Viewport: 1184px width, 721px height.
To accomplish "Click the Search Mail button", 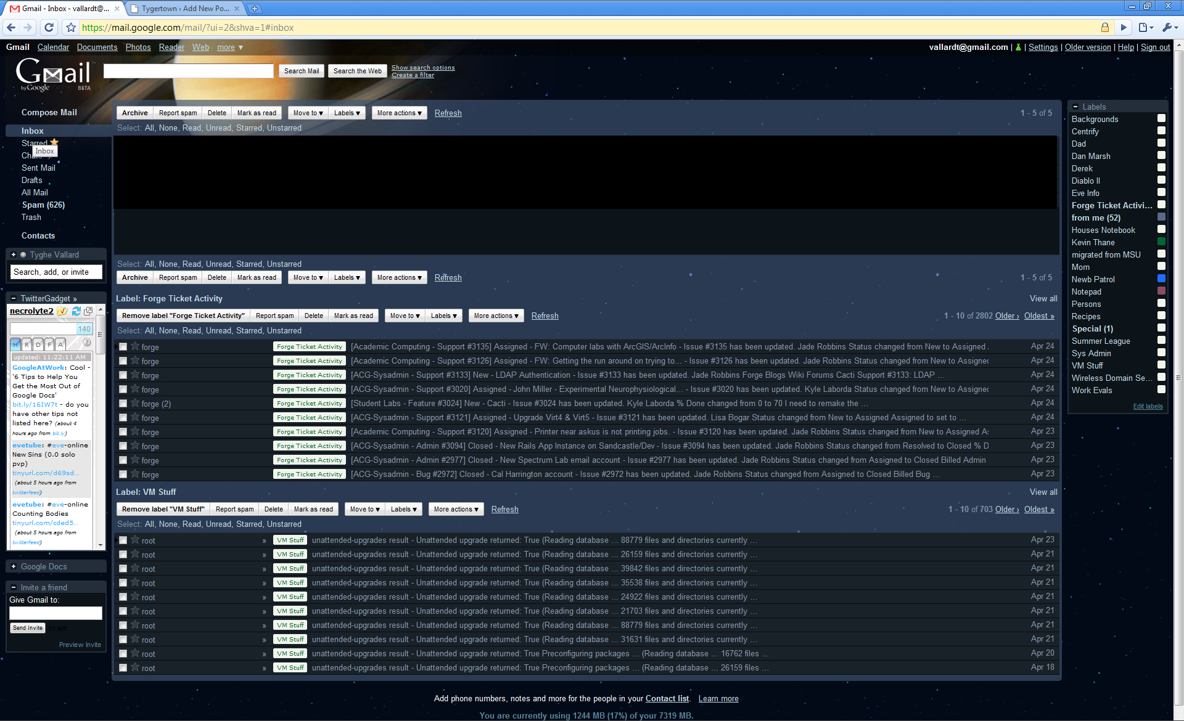I will (x=302, y=71).
